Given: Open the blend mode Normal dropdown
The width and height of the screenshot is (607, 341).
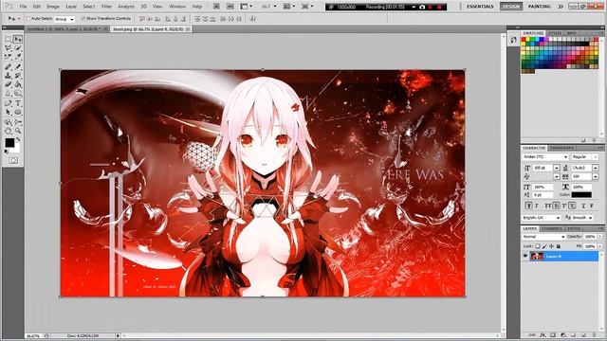Looking at the screenshot, I should pyautogui.click(x=543, y=236).
